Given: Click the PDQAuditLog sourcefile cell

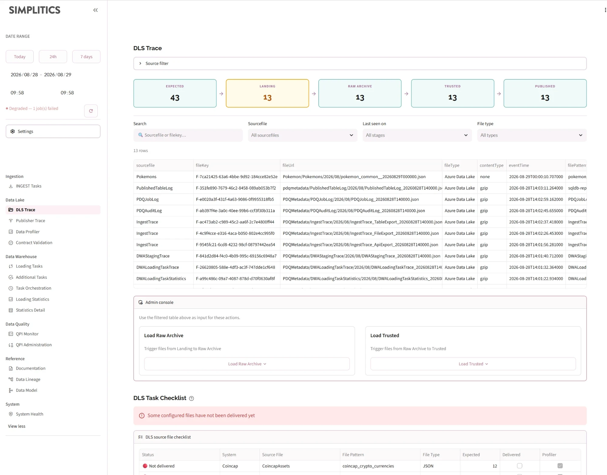Looking at the screenshot, I should [164, 211].
